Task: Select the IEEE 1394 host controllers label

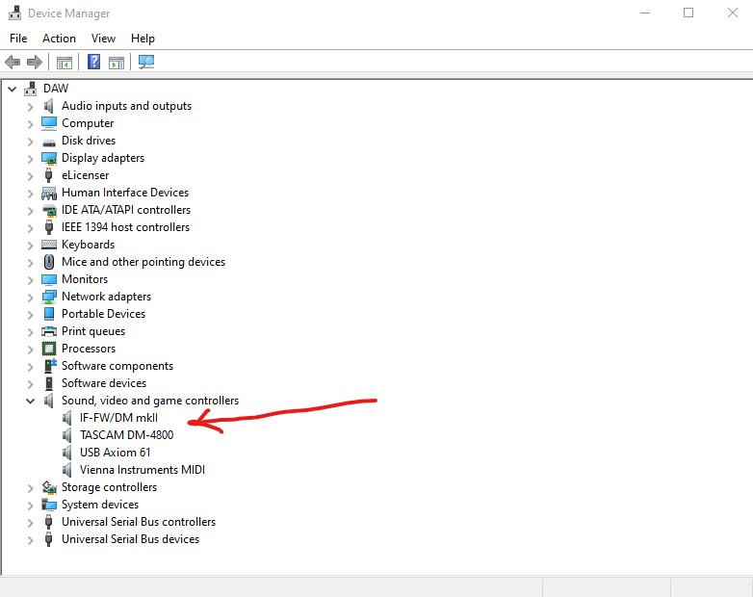Action: [125, 227]
